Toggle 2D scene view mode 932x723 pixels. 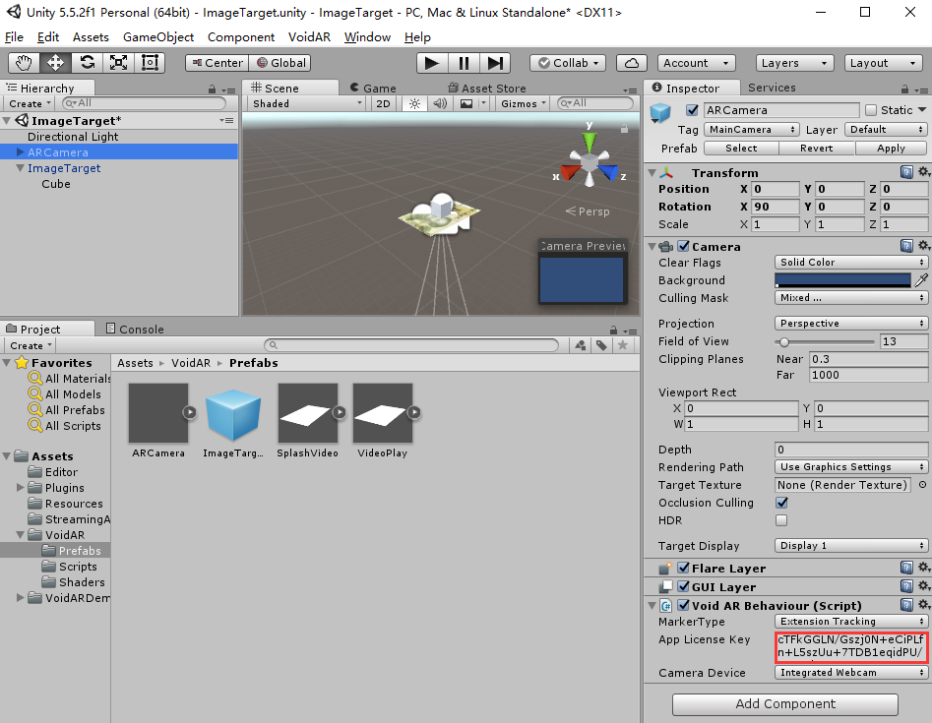point(384,103)
